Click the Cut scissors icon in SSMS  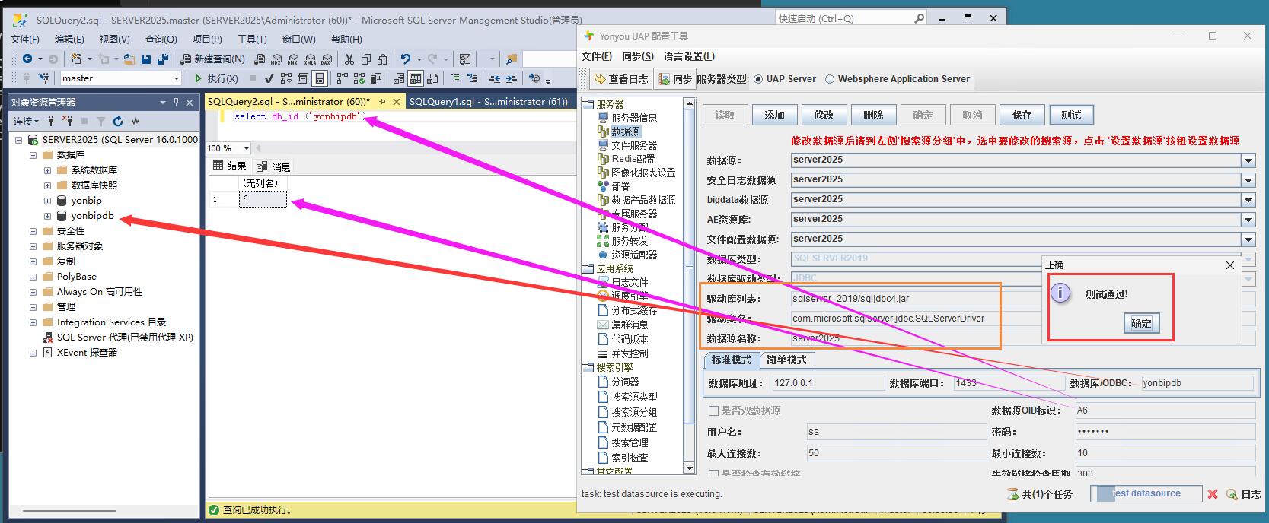tap(349, 59)
